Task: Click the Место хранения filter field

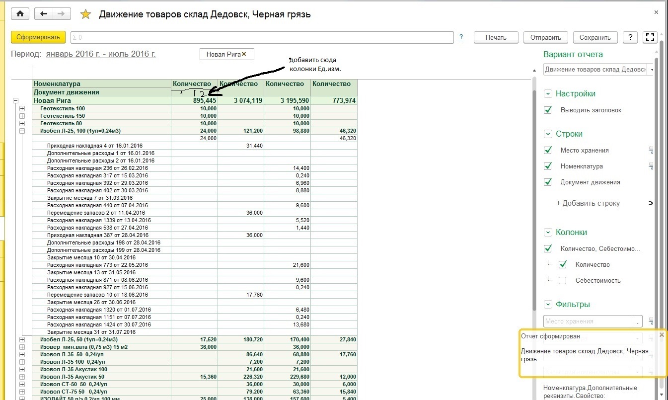Action: pos(587,321)
